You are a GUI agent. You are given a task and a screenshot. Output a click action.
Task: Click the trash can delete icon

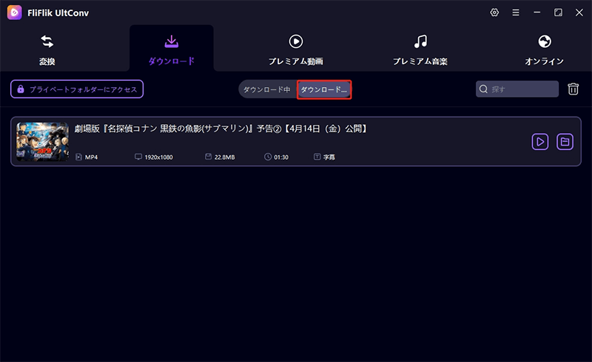coord(573,89)
